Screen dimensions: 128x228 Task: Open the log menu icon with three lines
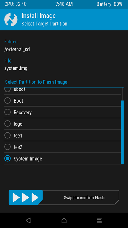(100, 221)
